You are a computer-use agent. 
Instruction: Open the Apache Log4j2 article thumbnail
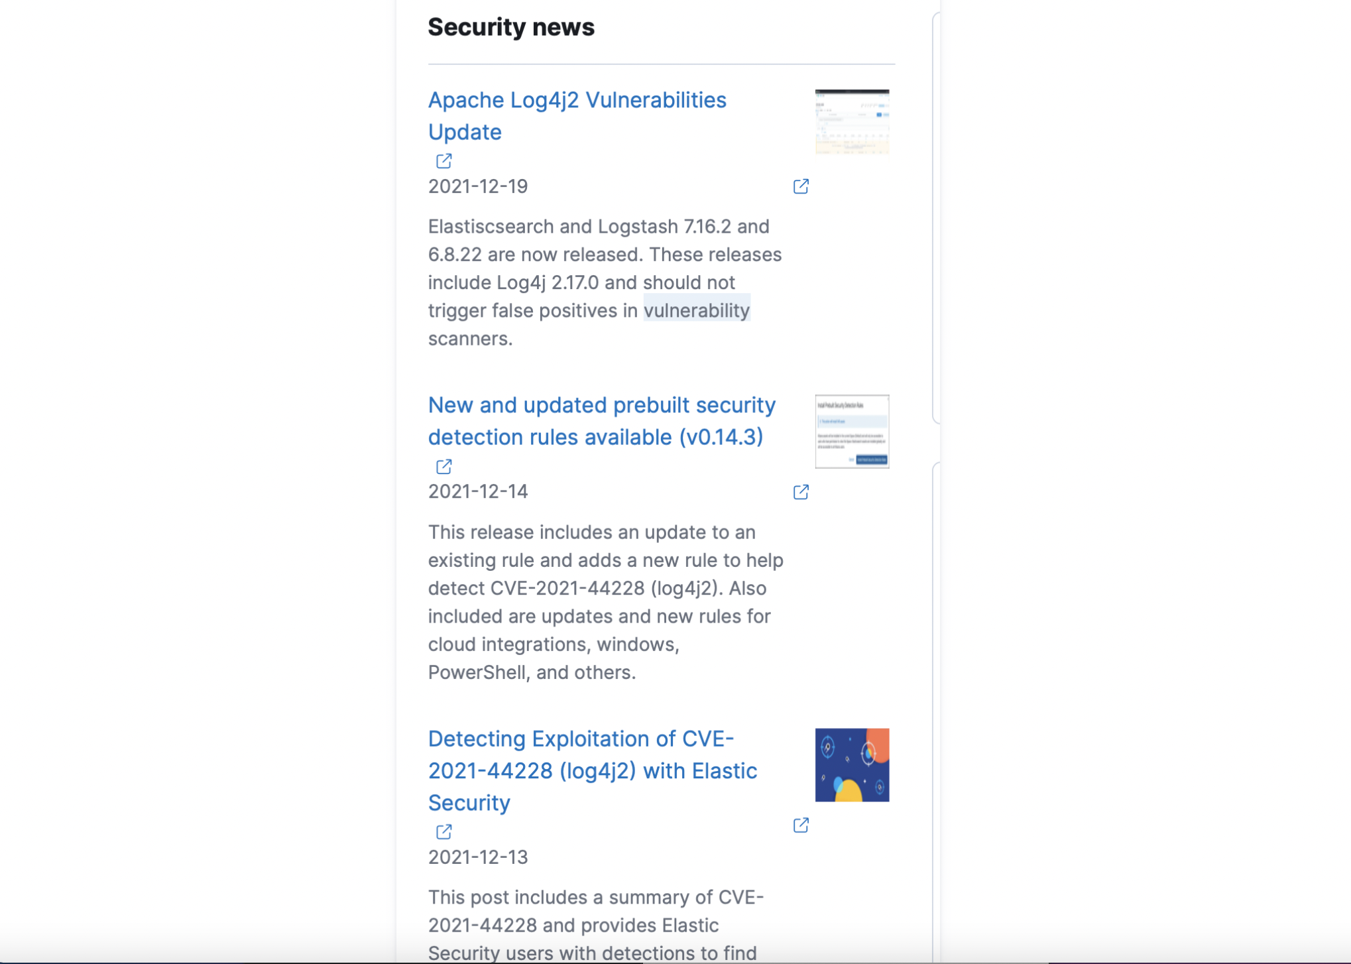(852, 122)
